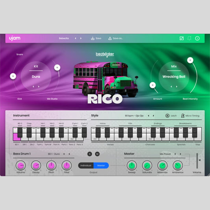This screenshot has height=210, width=210.
Task: Click the Maximize knob
Action: [x=162, y=165]
